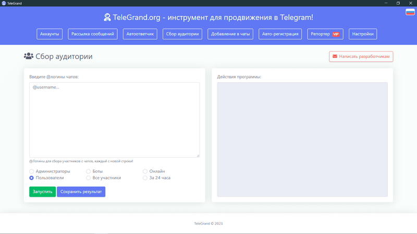Click the 'Введите @логины чатов:' label

54,76
